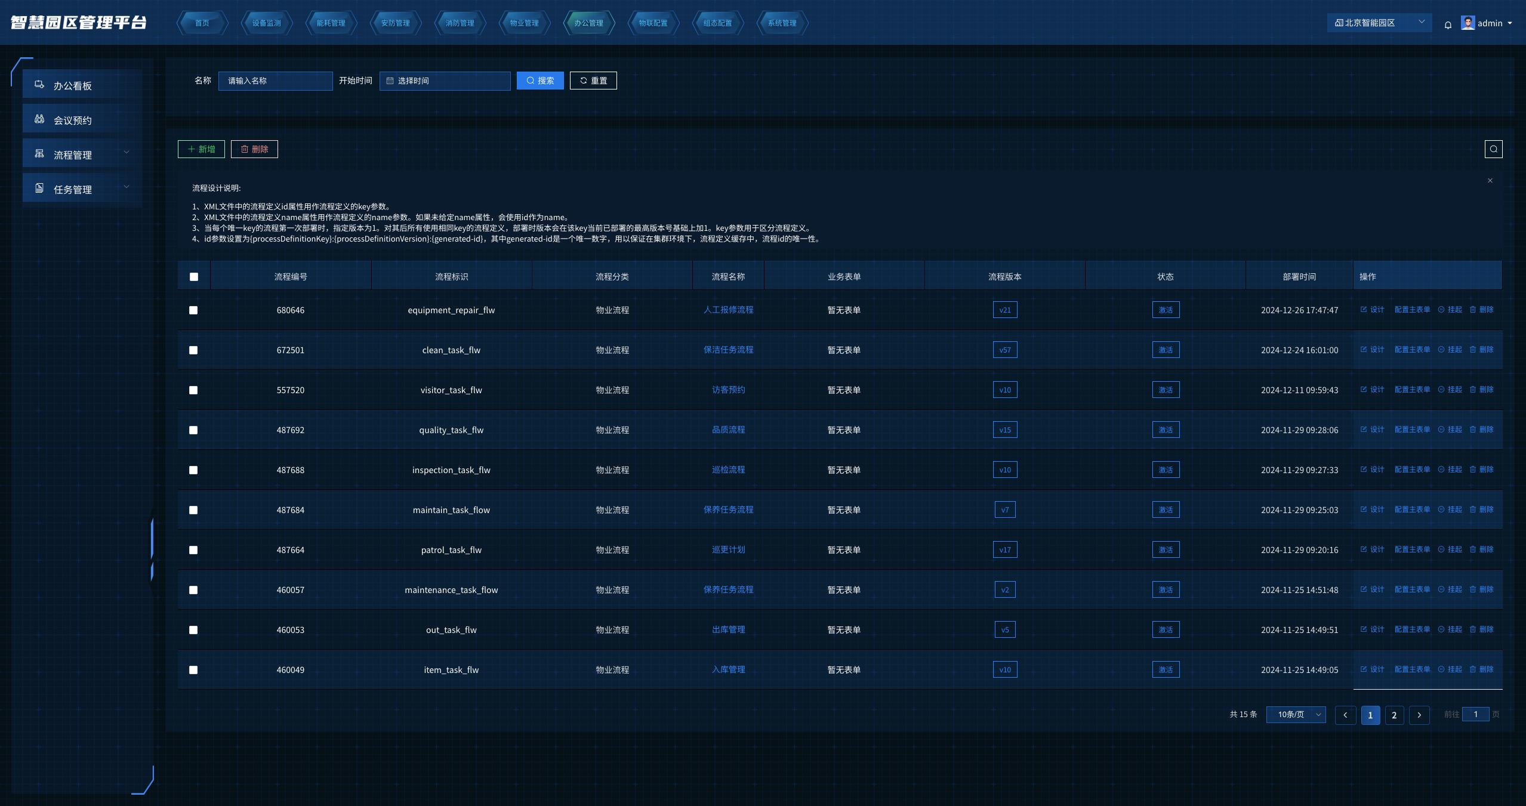1526x806 pixels.
Task: Click the 请输入名称 name input field
Action: pos(276,81)
